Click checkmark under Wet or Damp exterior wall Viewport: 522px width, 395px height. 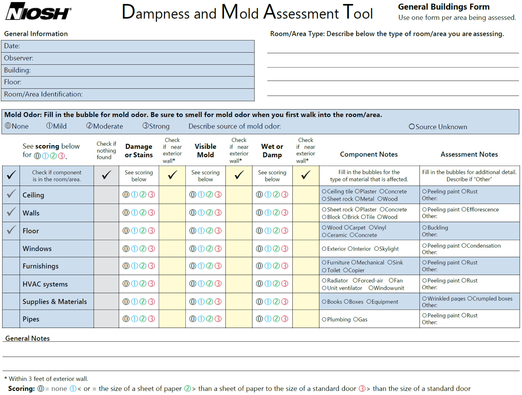[306, 175]
